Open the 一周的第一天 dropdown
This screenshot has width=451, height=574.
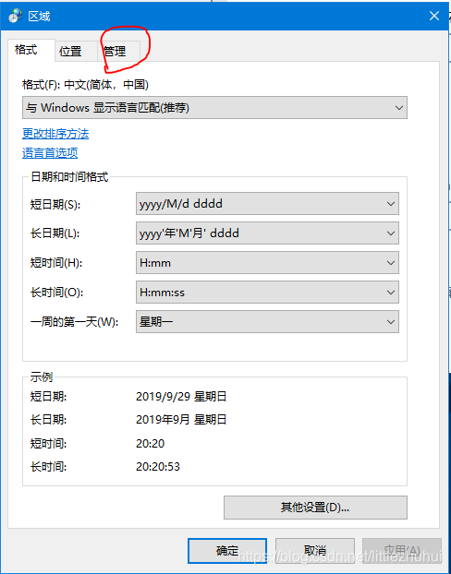point(267,322)
